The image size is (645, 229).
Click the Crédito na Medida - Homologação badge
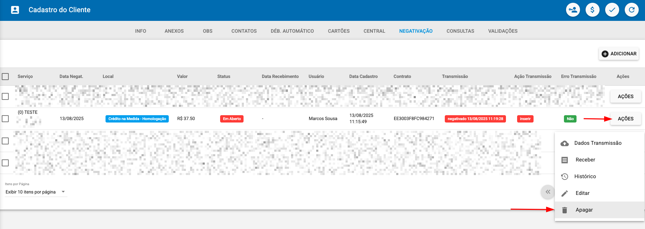(x=137, y=119)
